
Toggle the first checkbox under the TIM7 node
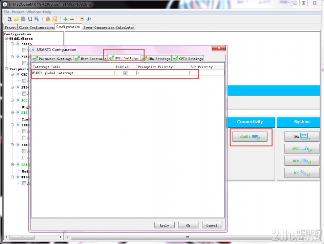point(24,151)
